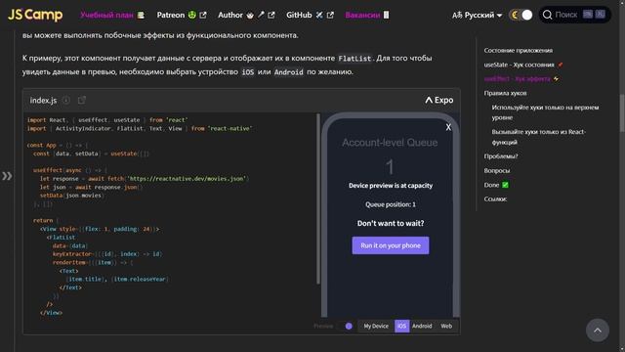Screen dimensions: 625x352
Task: Select the Android preview tab
Action: pyautogui.click(x=422, y=326)
